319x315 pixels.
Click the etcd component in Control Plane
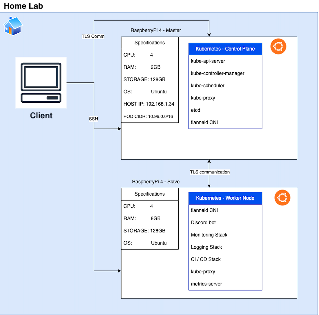(x=195, y=110)
